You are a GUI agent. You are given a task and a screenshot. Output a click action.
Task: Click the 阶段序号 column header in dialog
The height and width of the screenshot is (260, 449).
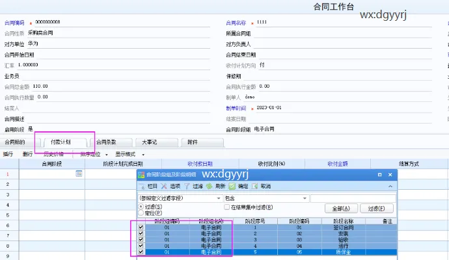click(x=255, y=221)
